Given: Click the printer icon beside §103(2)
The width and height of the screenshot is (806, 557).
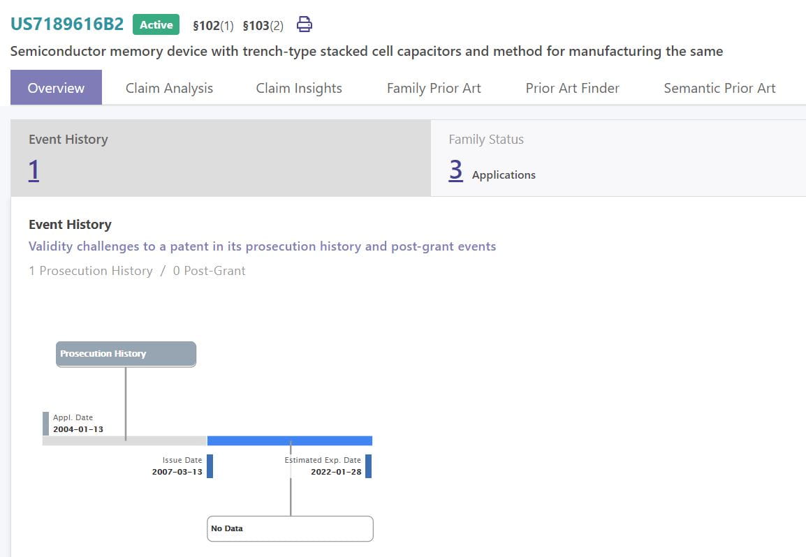Looking at the screenshot, I should pos(305,24).
